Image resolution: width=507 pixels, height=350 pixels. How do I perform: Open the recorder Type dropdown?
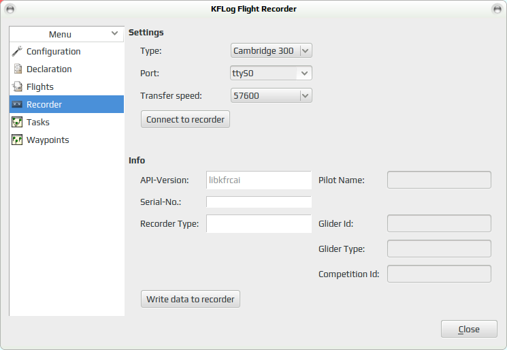point(272,50)
